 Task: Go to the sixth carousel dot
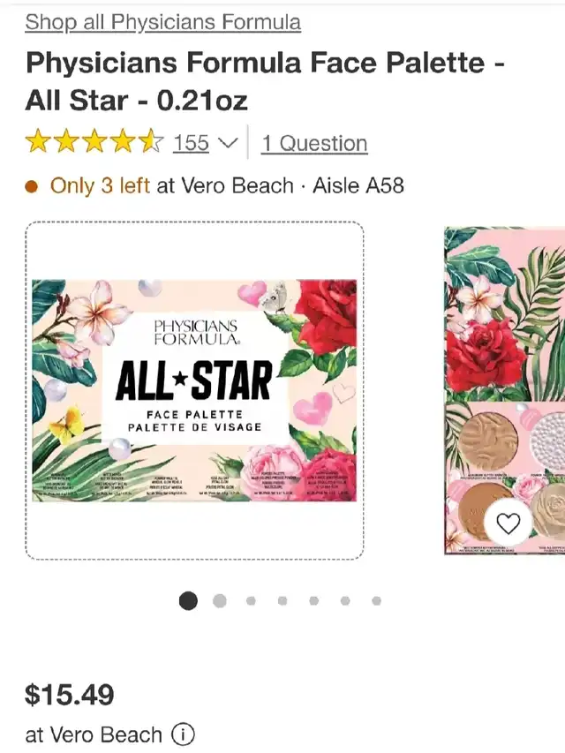coord(345,600)
